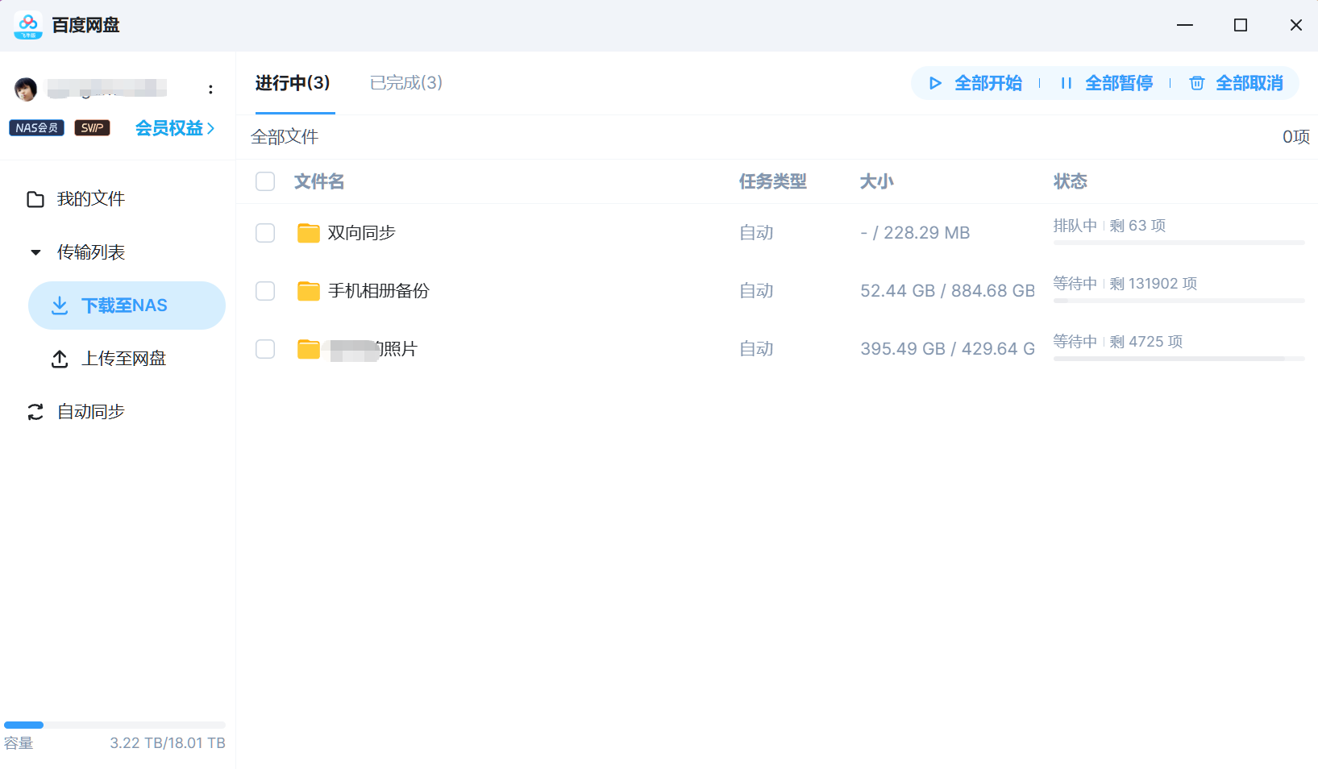The image size is (1318, 769).
Task: Select the 下载至NAS sidebar icon
Action: [x=60, y=305]
